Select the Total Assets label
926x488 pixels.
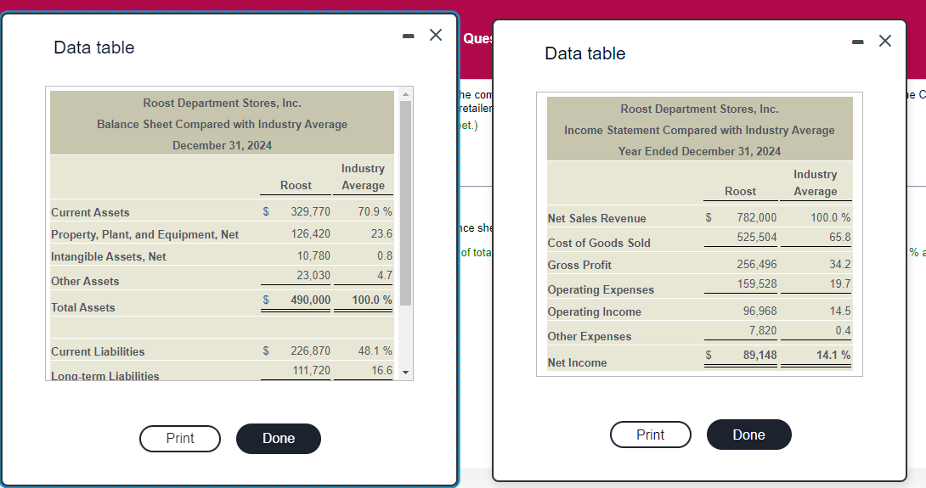click(82, 307)
